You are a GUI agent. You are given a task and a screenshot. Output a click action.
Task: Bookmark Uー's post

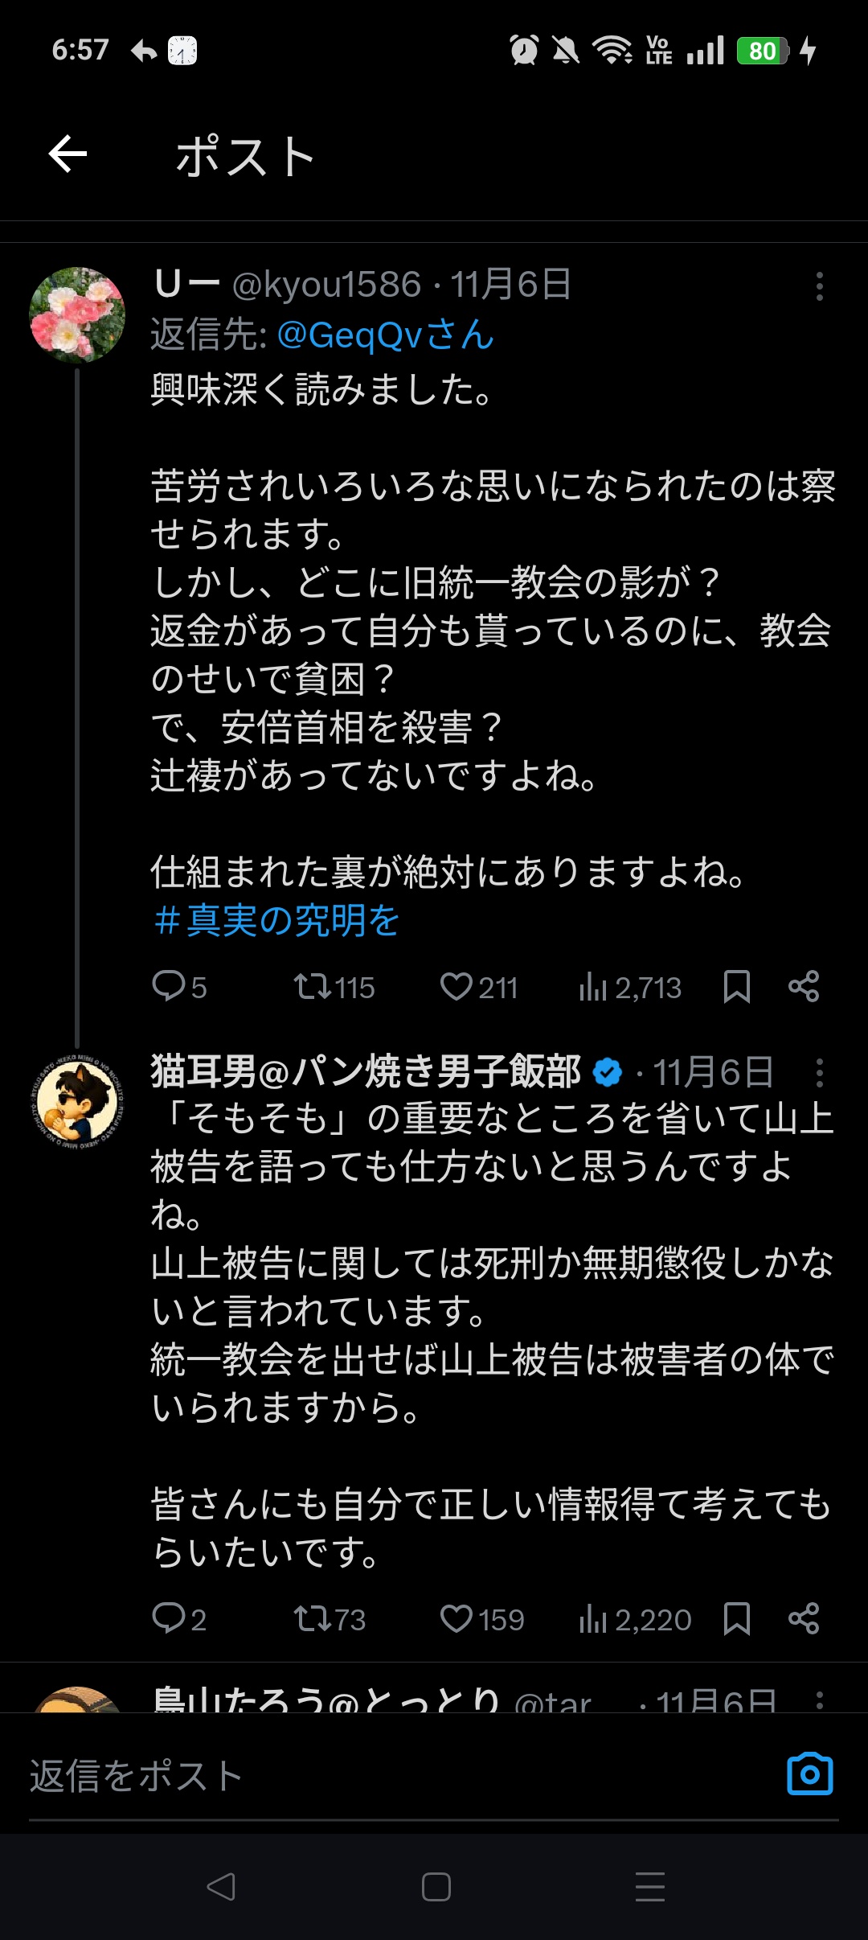tap(736, 986)
